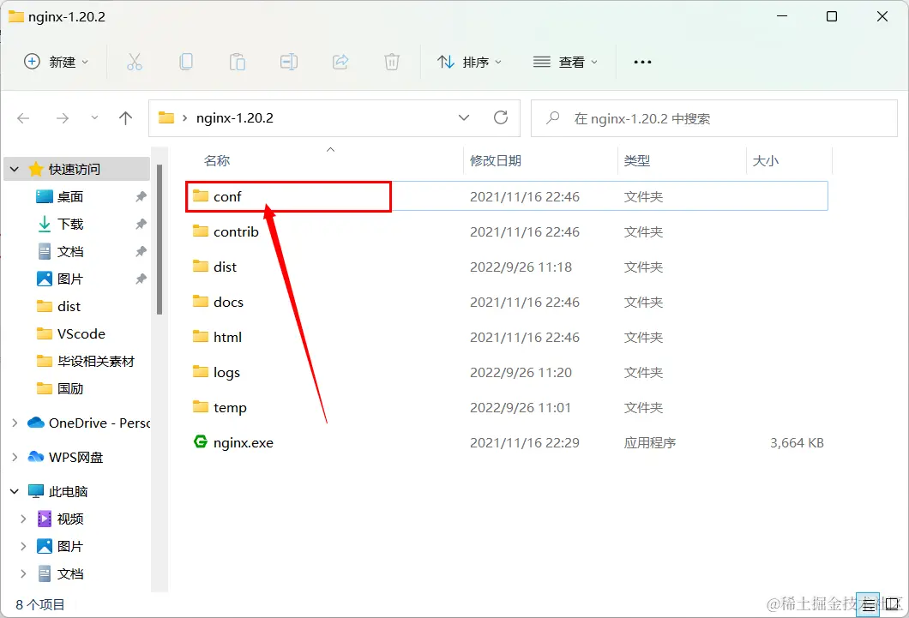Viewport: 909px width, 618px height.
Task: Click the 应用程序 type for nginx.exe
Action: click(650, 443)
